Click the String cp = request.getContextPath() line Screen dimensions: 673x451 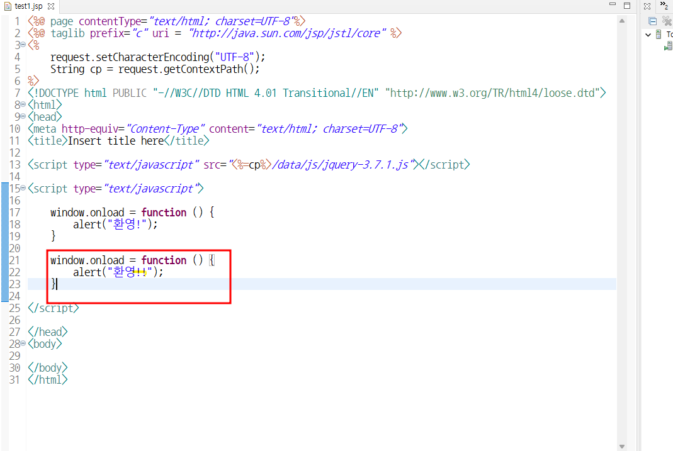click(155, 69)
